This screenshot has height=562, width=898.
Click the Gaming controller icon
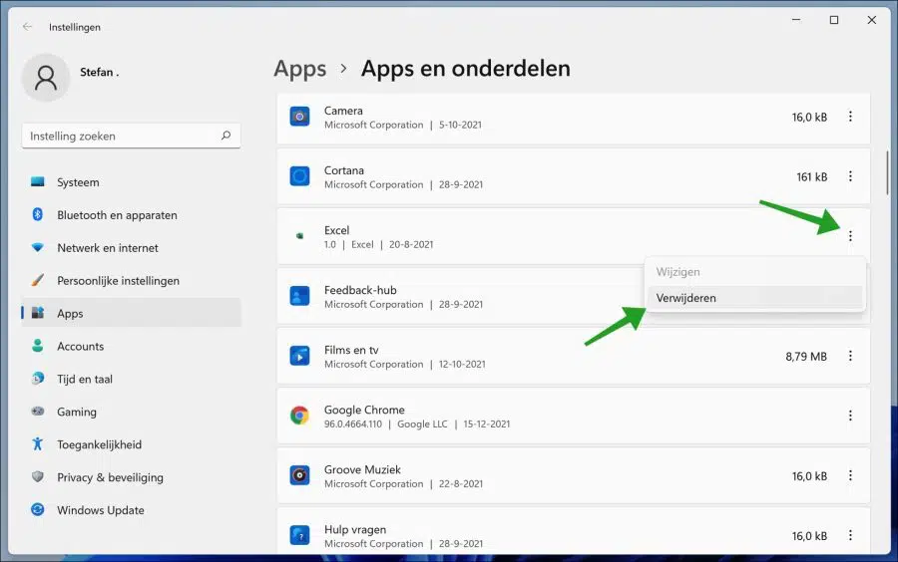point(38,412)
